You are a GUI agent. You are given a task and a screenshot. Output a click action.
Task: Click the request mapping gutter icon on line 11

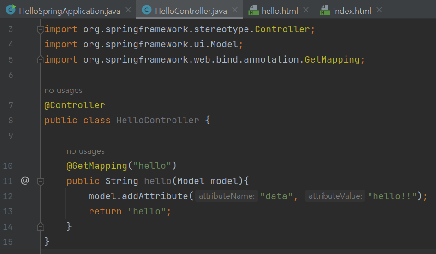(x=25, y=180)
